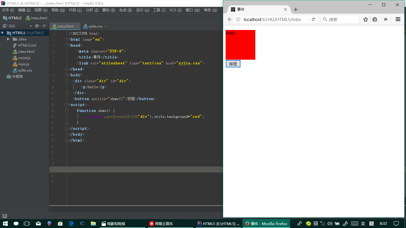Viewport: 406px width, 228px height.
Task: Open the 重构 (R) menu
Action: point(109,10)
